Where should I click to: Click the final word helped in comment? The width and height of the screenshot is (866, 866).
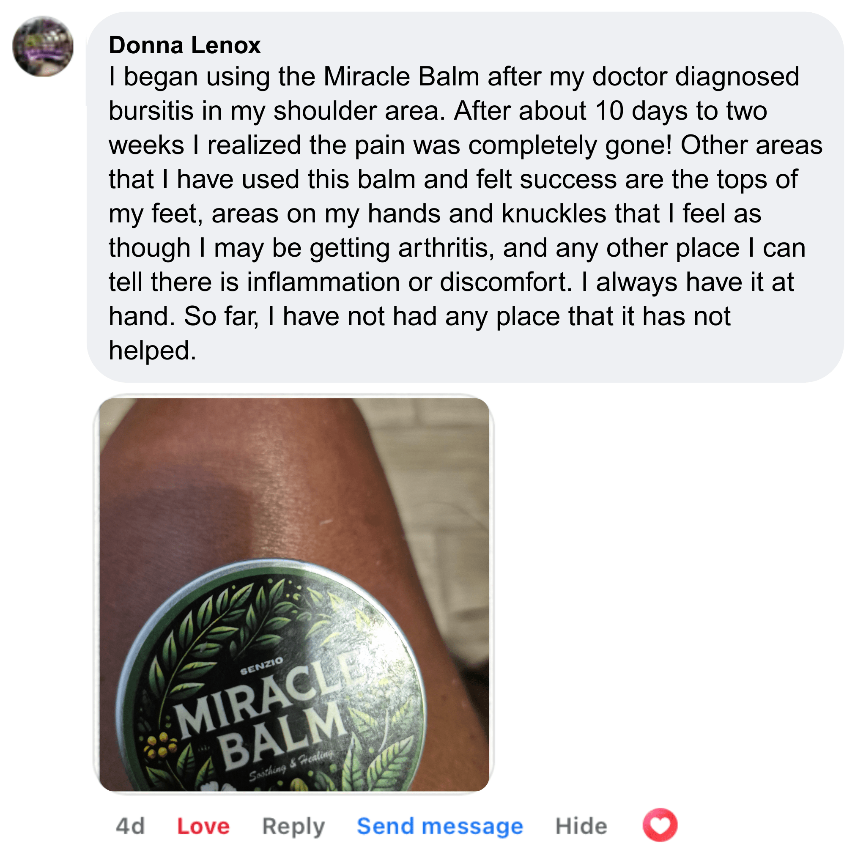[153, 351]
